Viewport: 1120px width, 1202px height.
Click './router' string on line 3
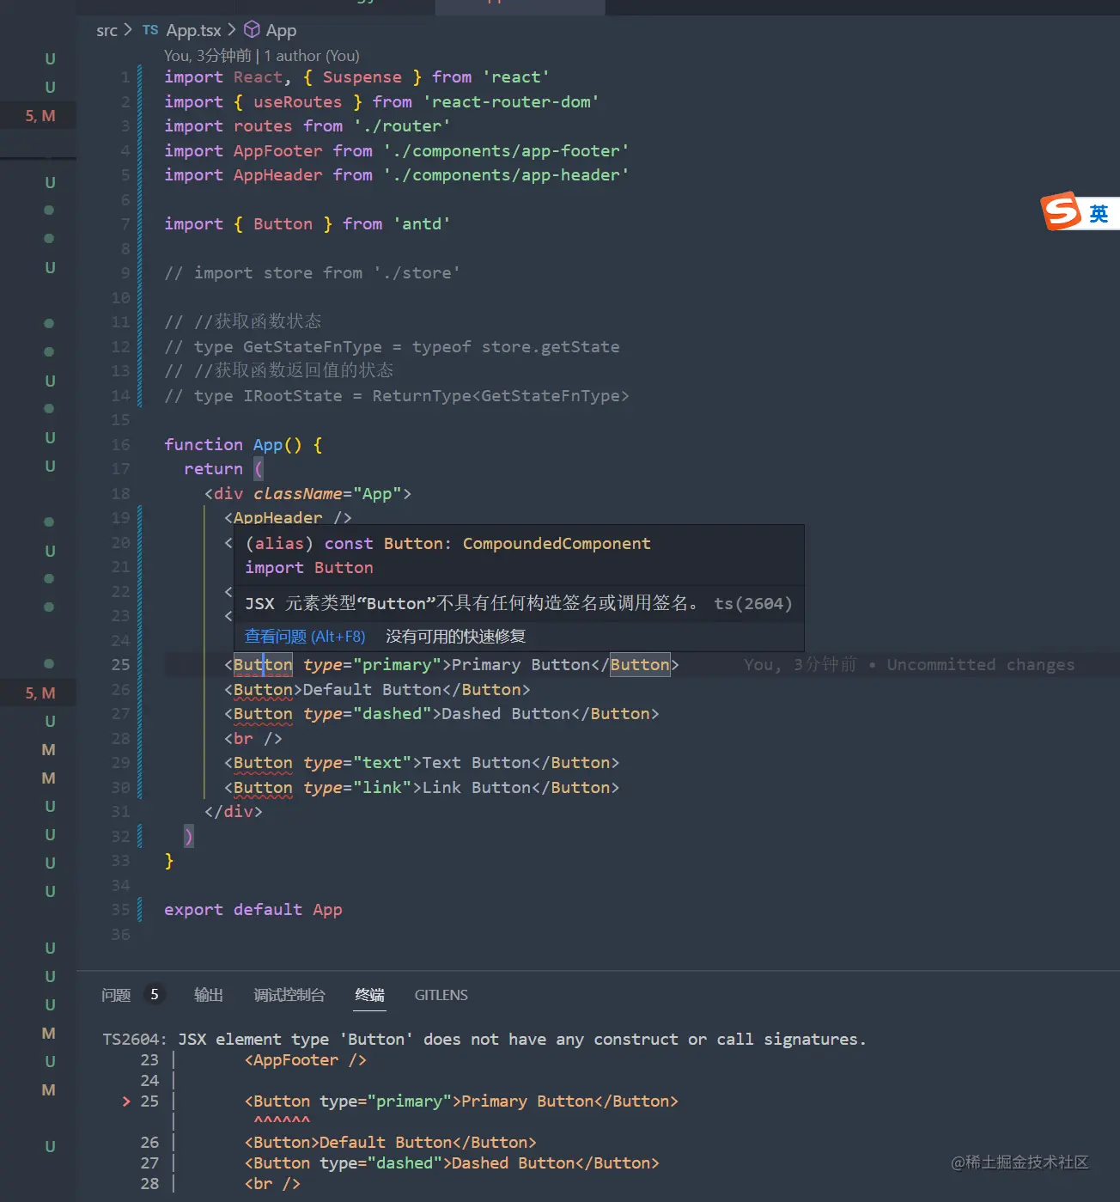402,126
